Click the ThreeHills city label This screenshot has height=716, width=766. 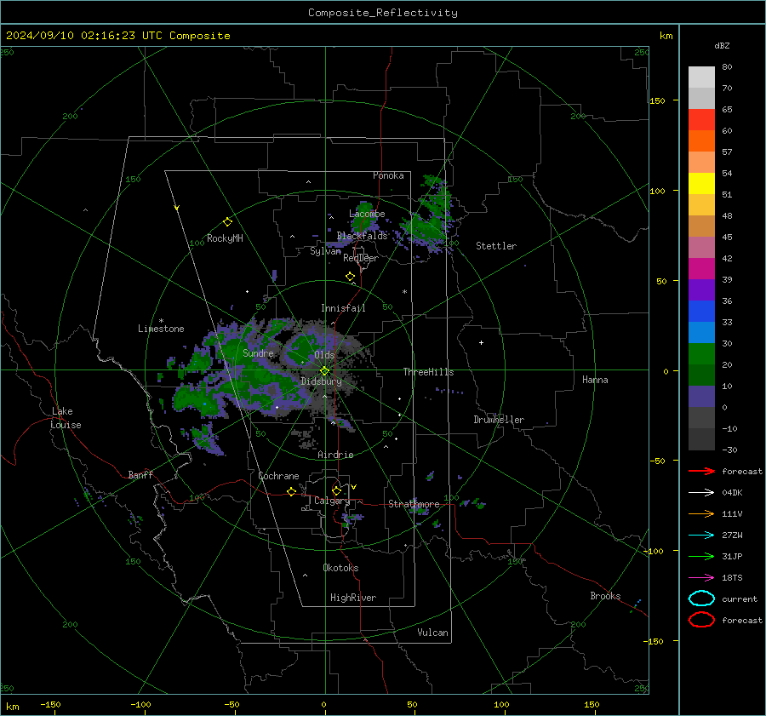[x=428, y=372]
